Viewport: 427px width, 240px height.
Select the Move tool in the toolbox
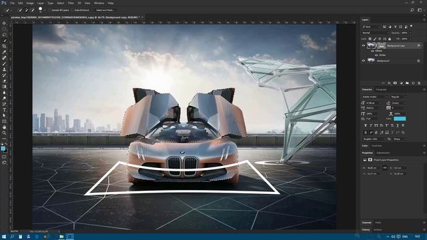[x=4, y=23]
